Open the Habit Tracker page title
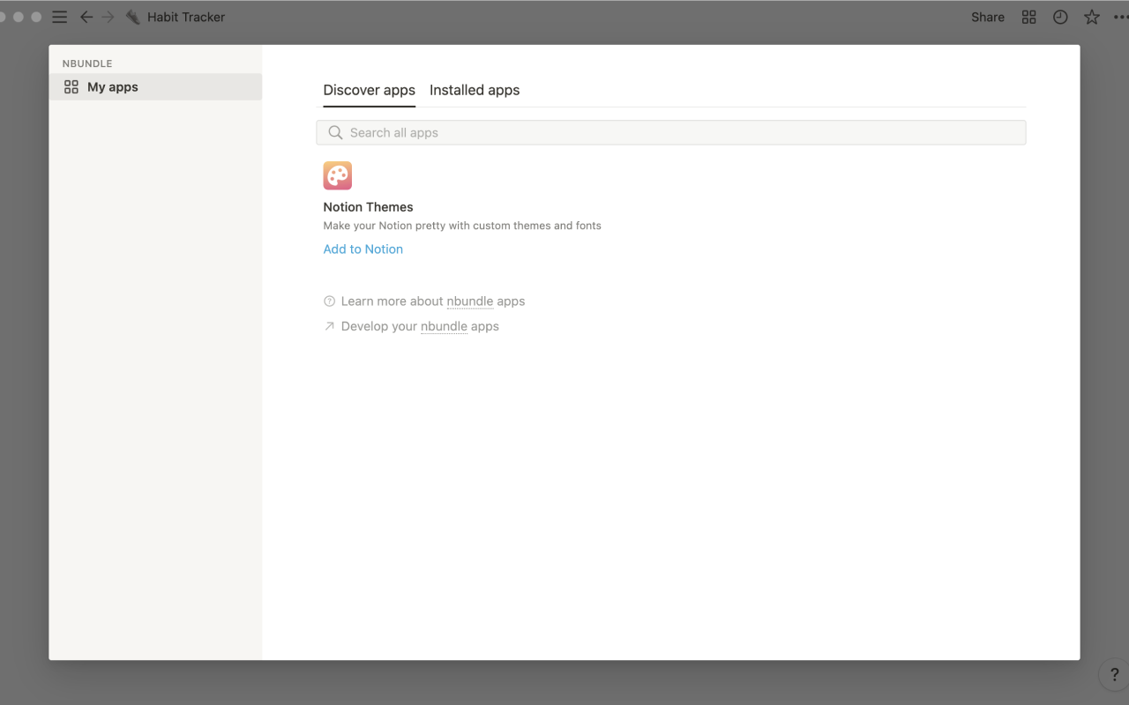This screenshot has width=1129, height=705. 186,17
